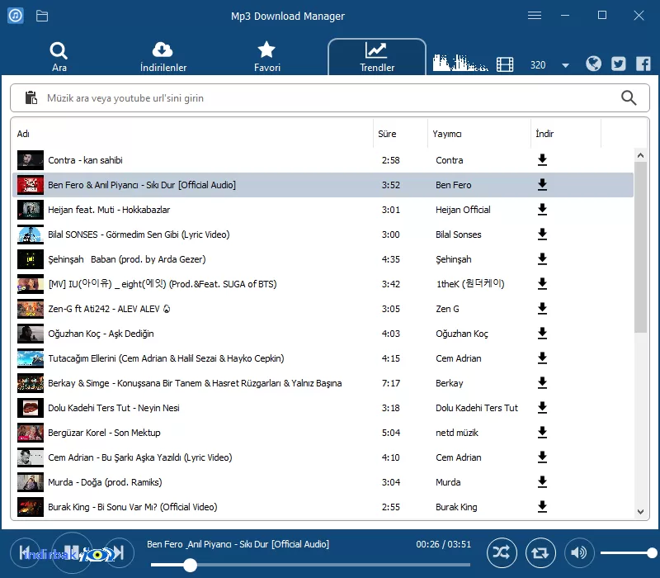Screen dimensions: 660x578
Task: Download Dolu Kadehi Ters Tut - Neyin Nesi
Action: point(543,408)
